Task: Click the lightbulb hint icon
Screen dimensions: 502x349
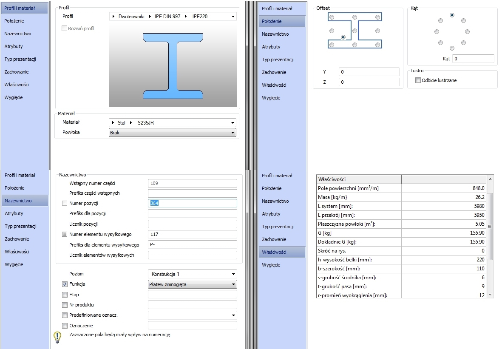Action: pyautogui.click(x=57, y=337)
